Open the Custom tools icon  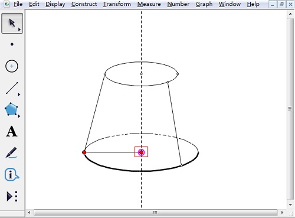click(12, 196)
